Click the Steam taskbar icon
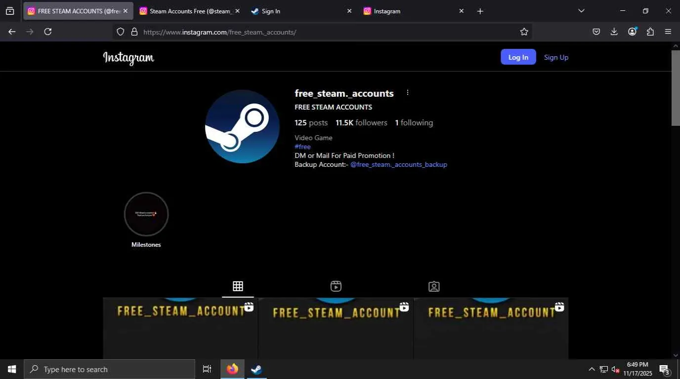680x379 pixels. [256, 369]
